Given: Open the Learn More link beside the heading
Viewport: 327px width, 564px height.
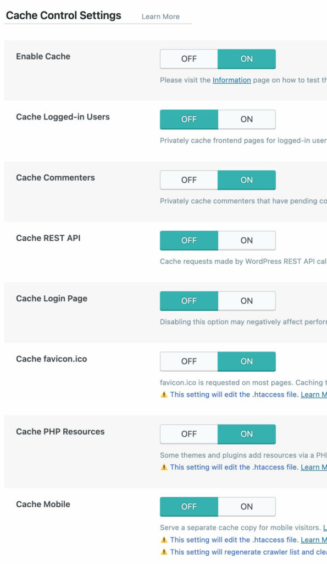Looking at the screenshot, I should (x=160, y=17).
